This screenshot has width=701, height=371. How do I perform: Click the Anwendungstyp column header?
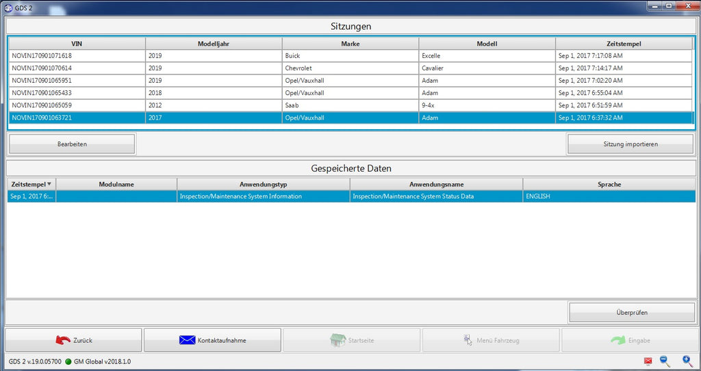(264, 184)
